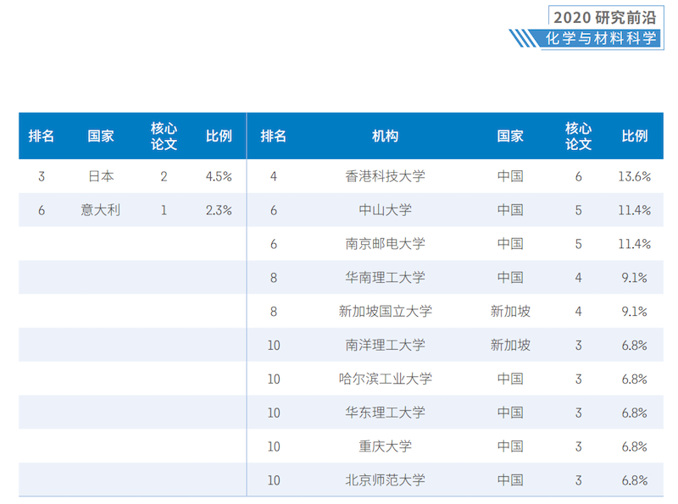Select '中山大学' institution cell
Viewport: 678px width, 504px height.
click(x=385, y=210)
